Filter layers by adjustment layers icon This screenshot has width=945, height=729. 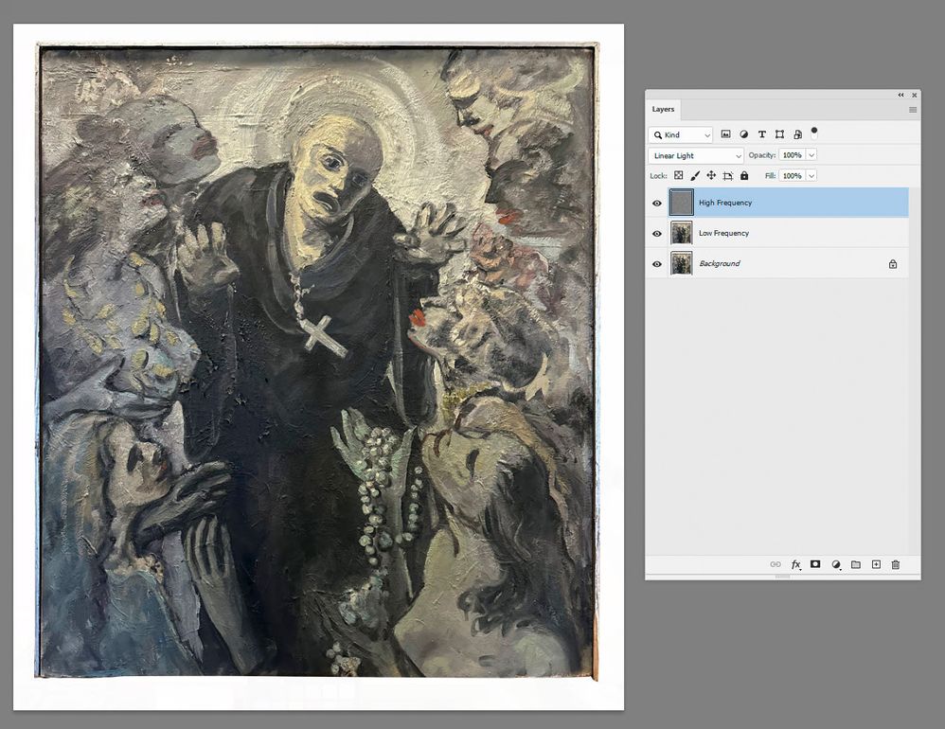coord(743,134)
